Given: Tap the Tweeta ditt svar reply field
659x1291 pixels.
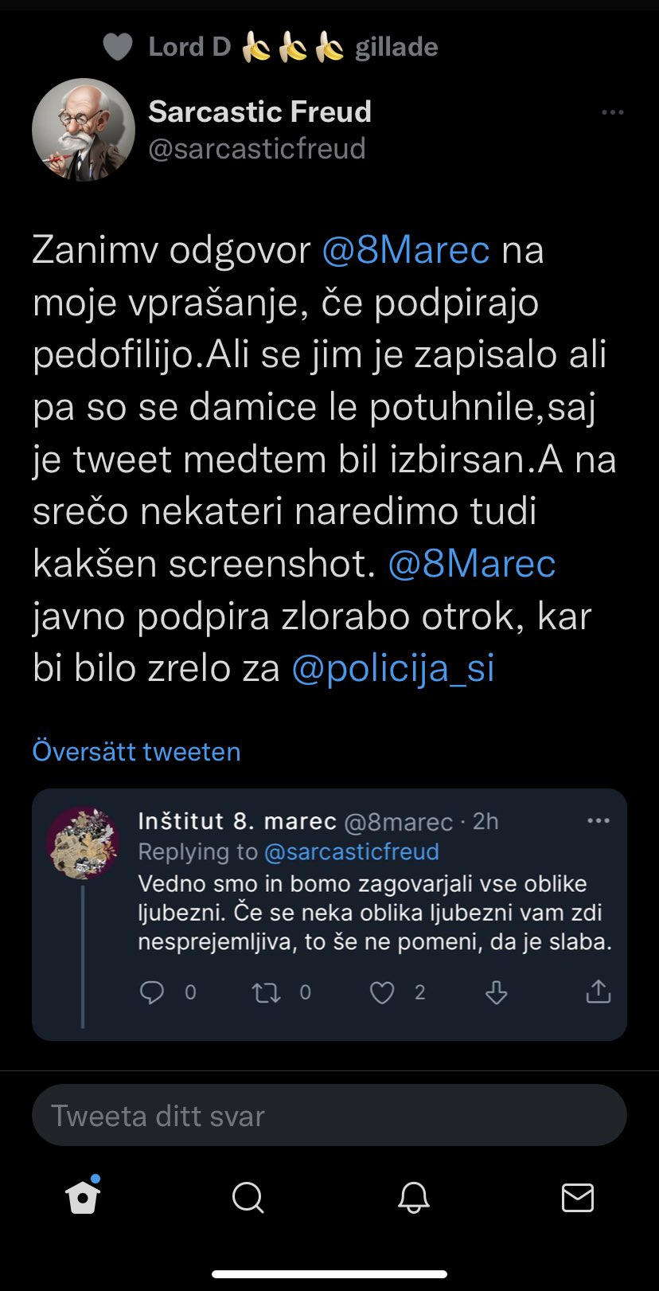Looking at the screenshot, I should 329,1115.
